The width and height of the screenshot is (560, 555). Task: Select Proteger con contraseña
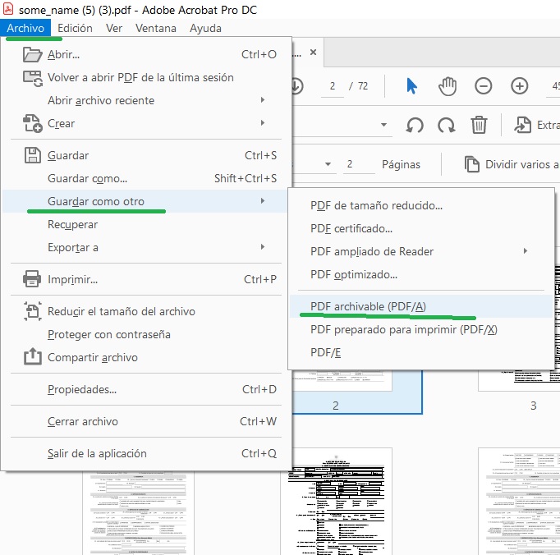[x=146, y=334]
